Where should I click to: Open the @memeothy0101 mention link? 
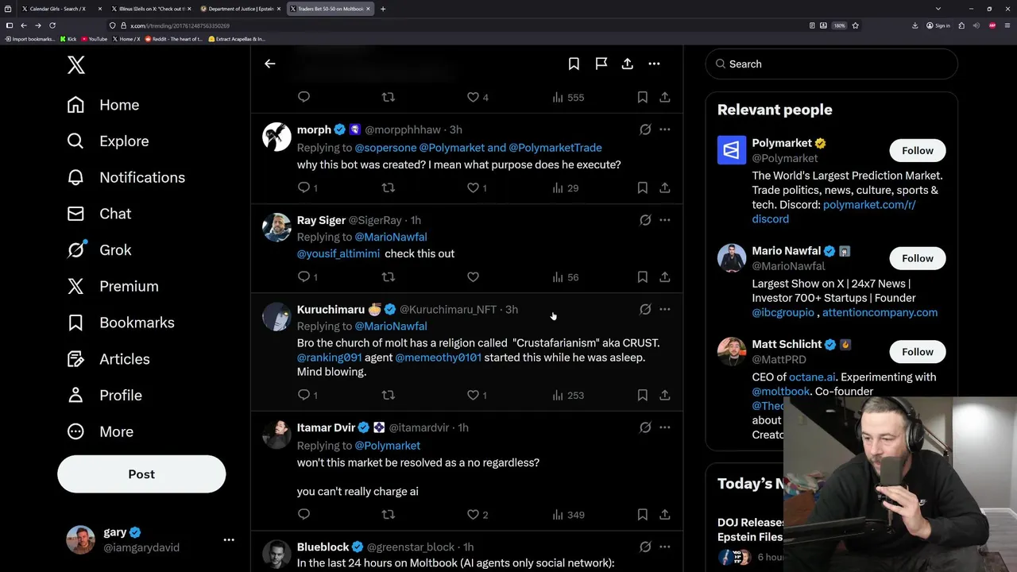pyautogui.click(x=438, y=357)
